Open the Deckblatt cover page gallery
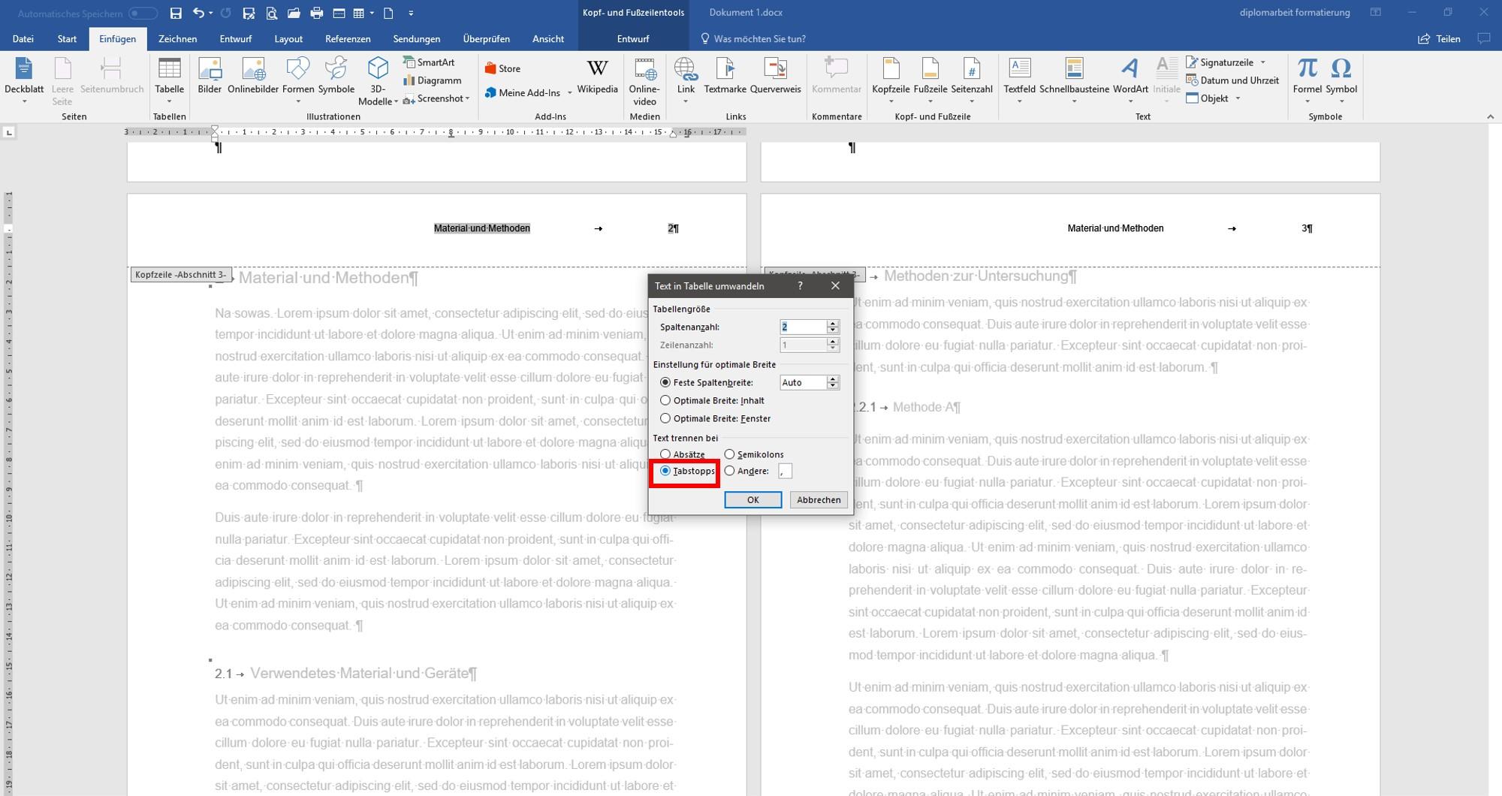Image resolution: width=1502 pixels, height=796 pixels. point(24,80)
